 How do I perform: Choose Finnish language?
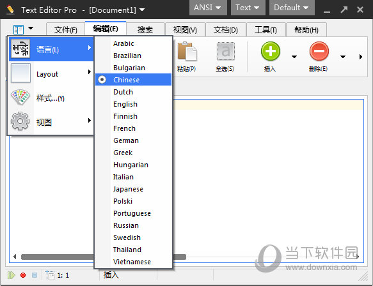coord(133,116)
